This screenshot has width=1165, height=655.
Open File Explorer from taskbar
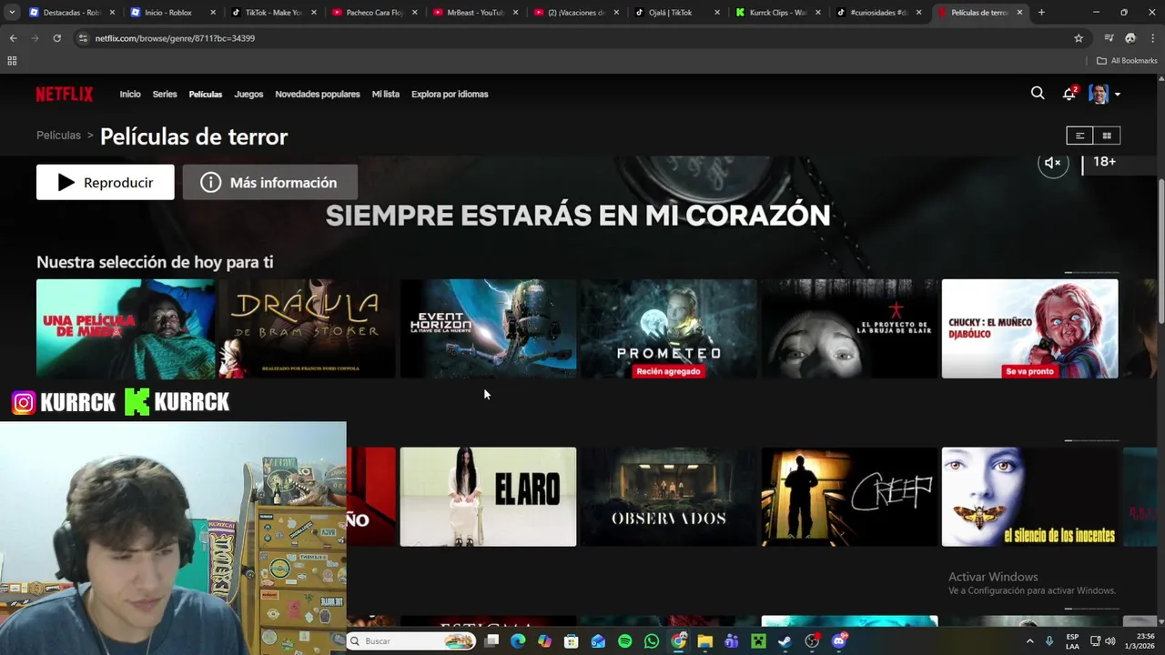(705, 641)
